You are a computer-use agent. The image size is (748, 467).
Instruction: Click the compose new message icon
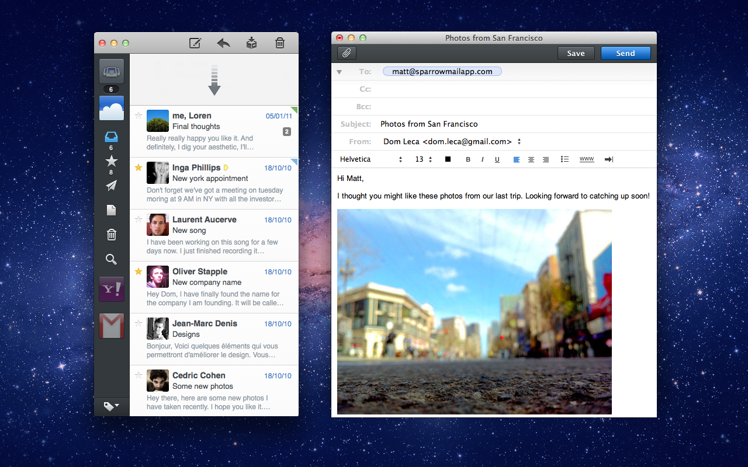pos(195,43)
